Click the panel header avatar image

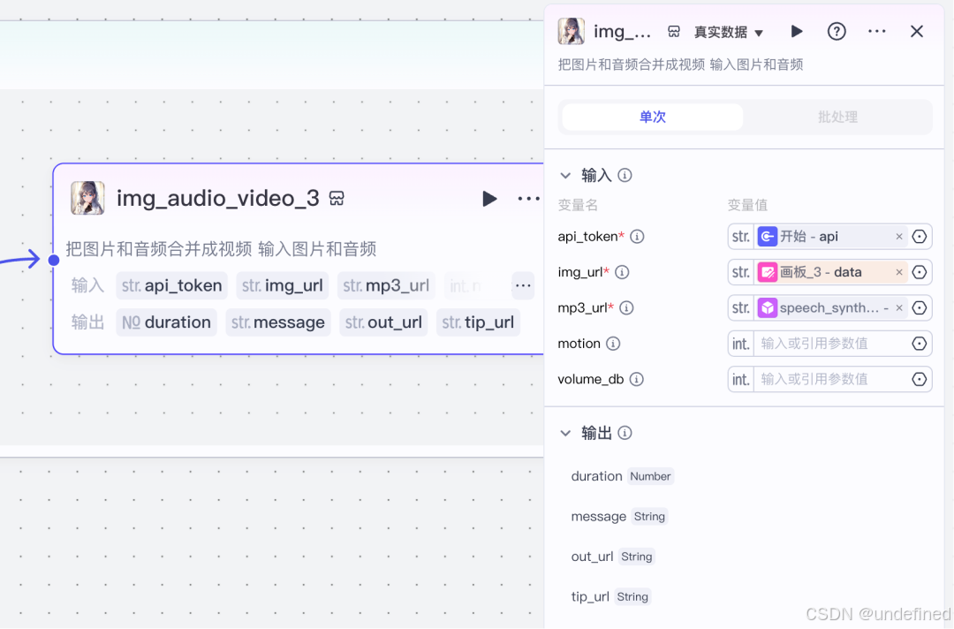click(x=572, y=31)
